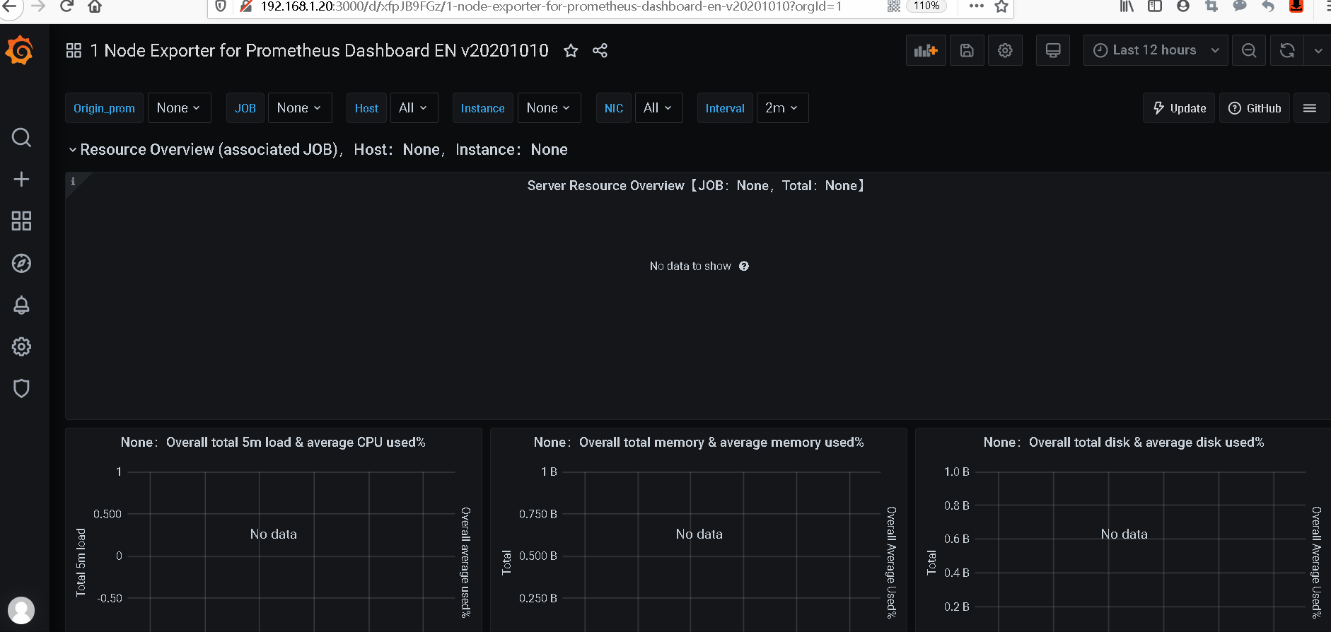Go back in the browser
This screenshot has width=1331, height=632.
coord(9,6)
